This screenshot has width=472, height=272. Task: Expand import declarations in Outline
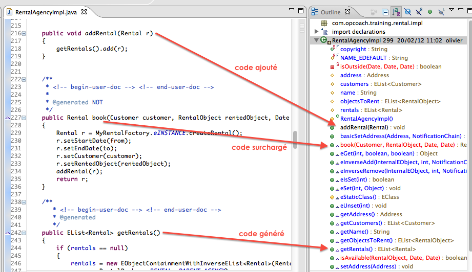click(316, 32)
